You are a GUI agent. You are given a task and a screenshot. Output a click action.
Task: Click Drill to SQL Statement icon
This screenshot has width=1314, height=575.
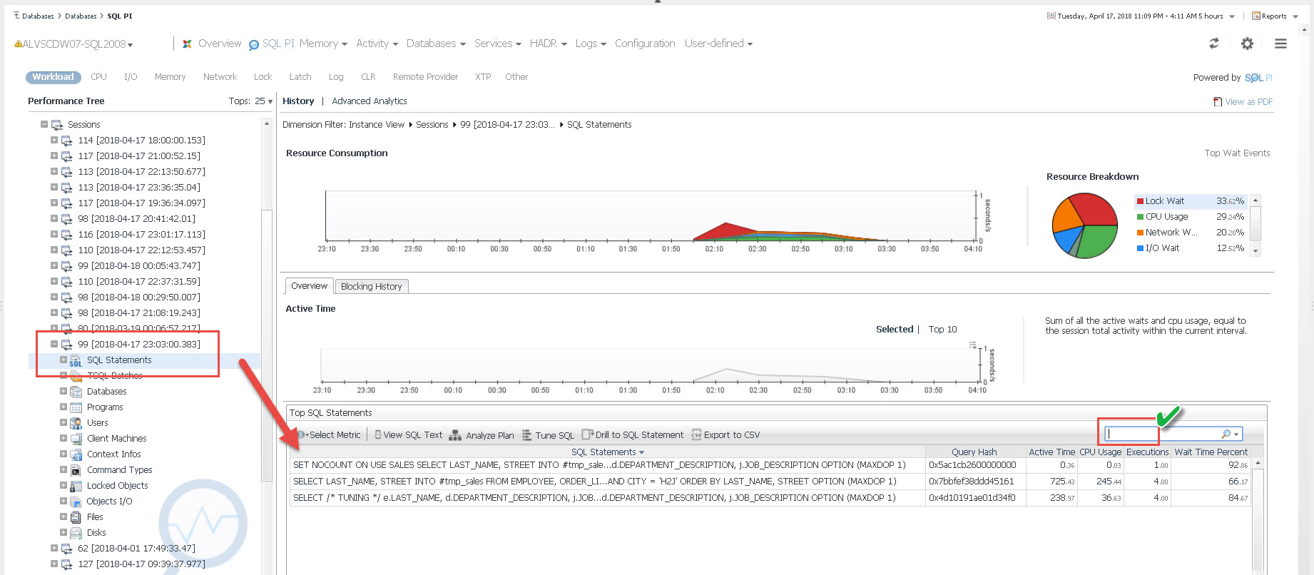pyautogui.click(x=587, y=435)
